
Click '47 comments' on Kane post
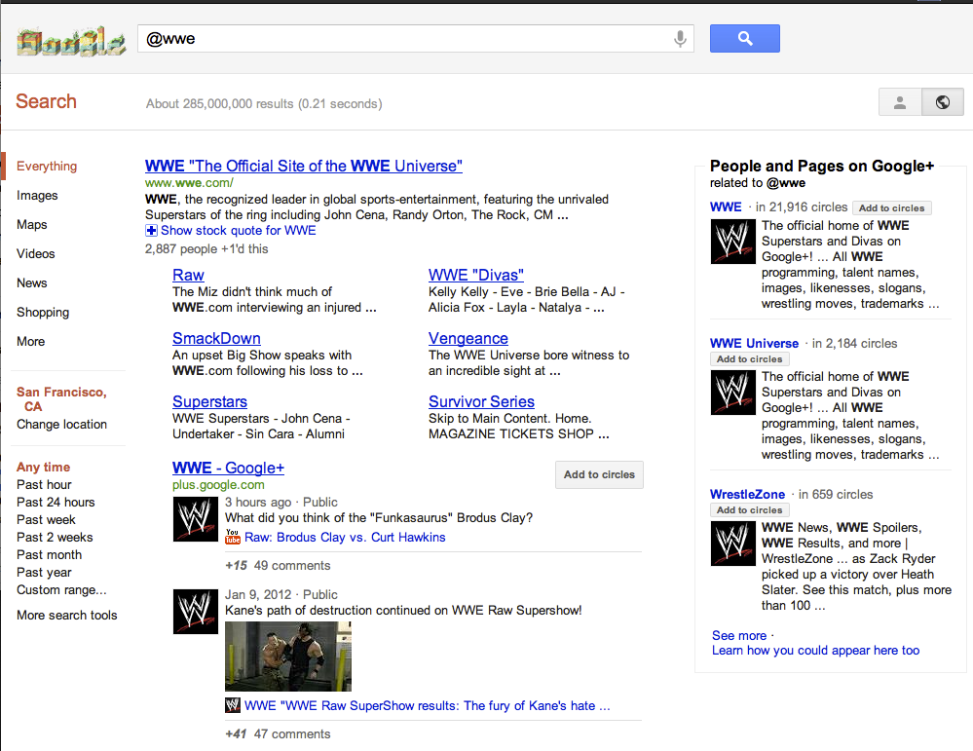tap(291, 733)
